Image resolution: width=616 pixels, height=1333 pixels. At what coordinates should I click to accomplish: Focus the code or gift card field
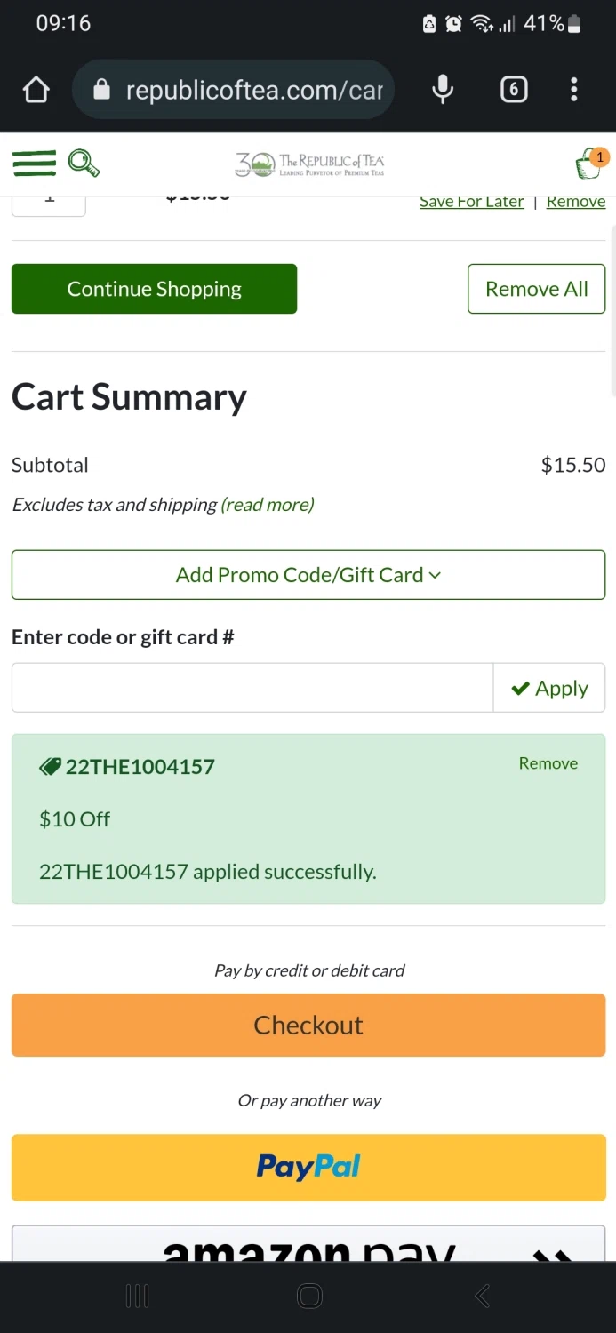coord(252,688)
